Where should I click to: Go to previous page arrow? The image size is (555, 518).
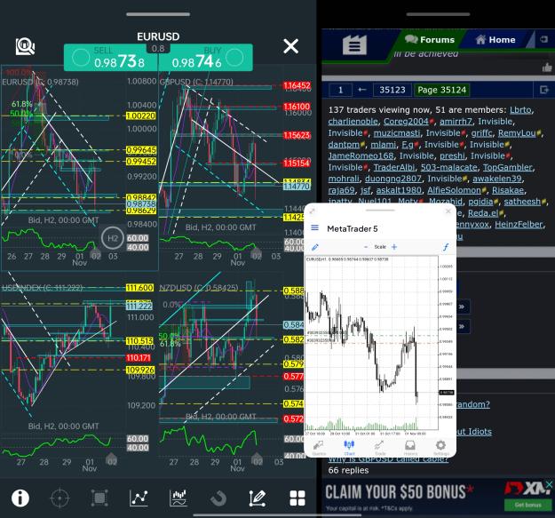pyautogui.click(x=361, y=90)
